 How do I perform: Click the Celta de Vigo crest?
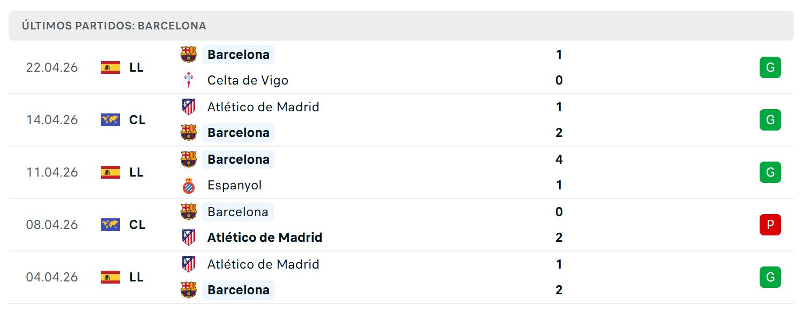tap(189, 80)
